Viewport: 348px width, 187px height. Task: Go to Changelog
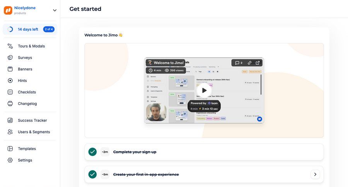click(x=27, y=104)
